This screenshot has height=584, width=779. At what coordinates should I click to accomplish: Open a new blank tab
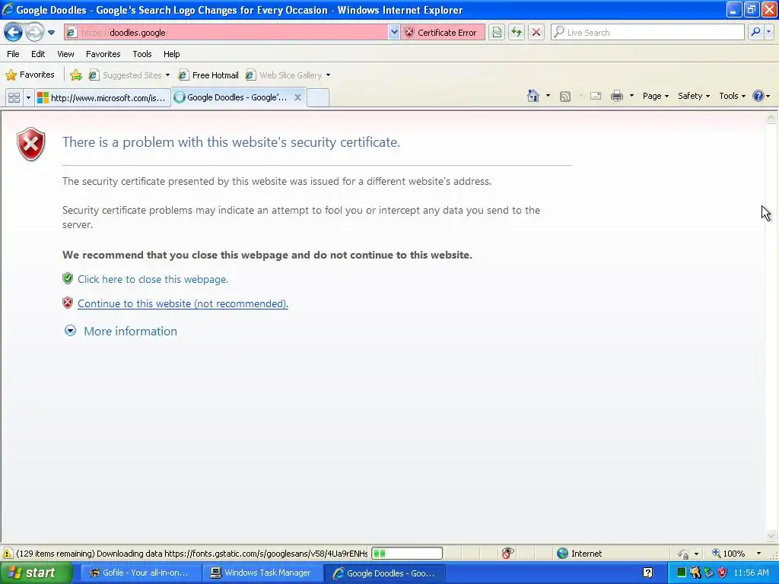tap(318, 97)
